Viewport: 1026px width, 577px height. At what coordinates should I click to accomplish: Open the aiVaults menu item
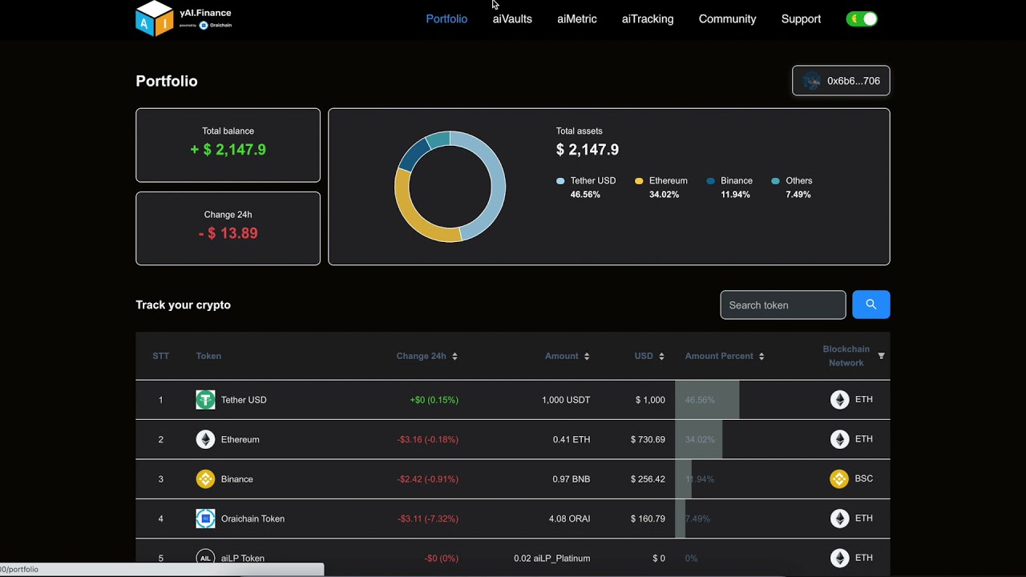pos(512,19)
